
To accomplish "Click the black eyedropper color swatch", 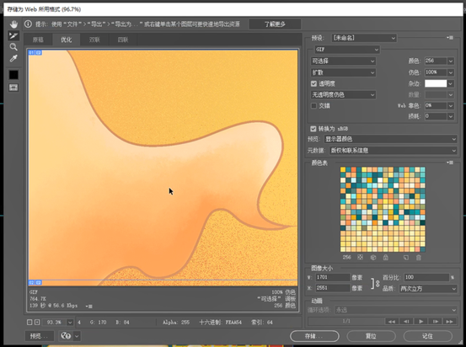I will coord(13,75).
